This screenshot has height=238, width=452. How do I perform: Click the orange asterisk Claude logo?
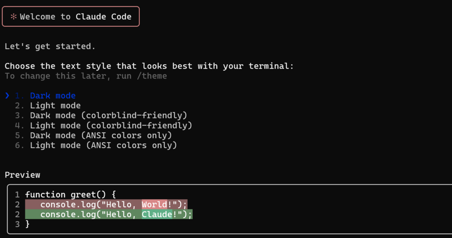click(14, 17)
